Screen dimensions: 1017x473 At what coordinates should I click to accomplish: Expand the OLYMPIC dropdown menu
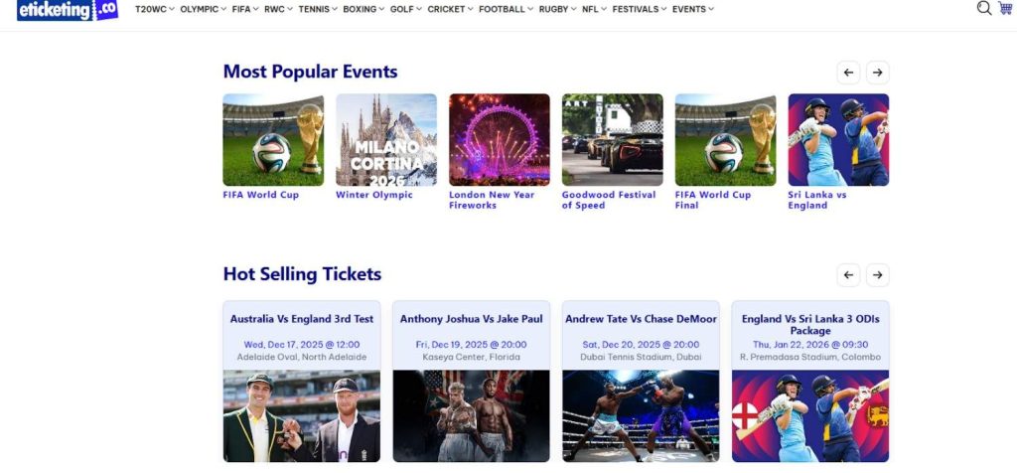pyautogui.click(x=202, y=10)
